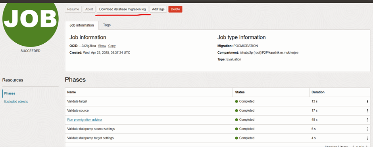Switch to the Tags tab
The height and width of the screenshot is (147, 373).
click(107, 25)
